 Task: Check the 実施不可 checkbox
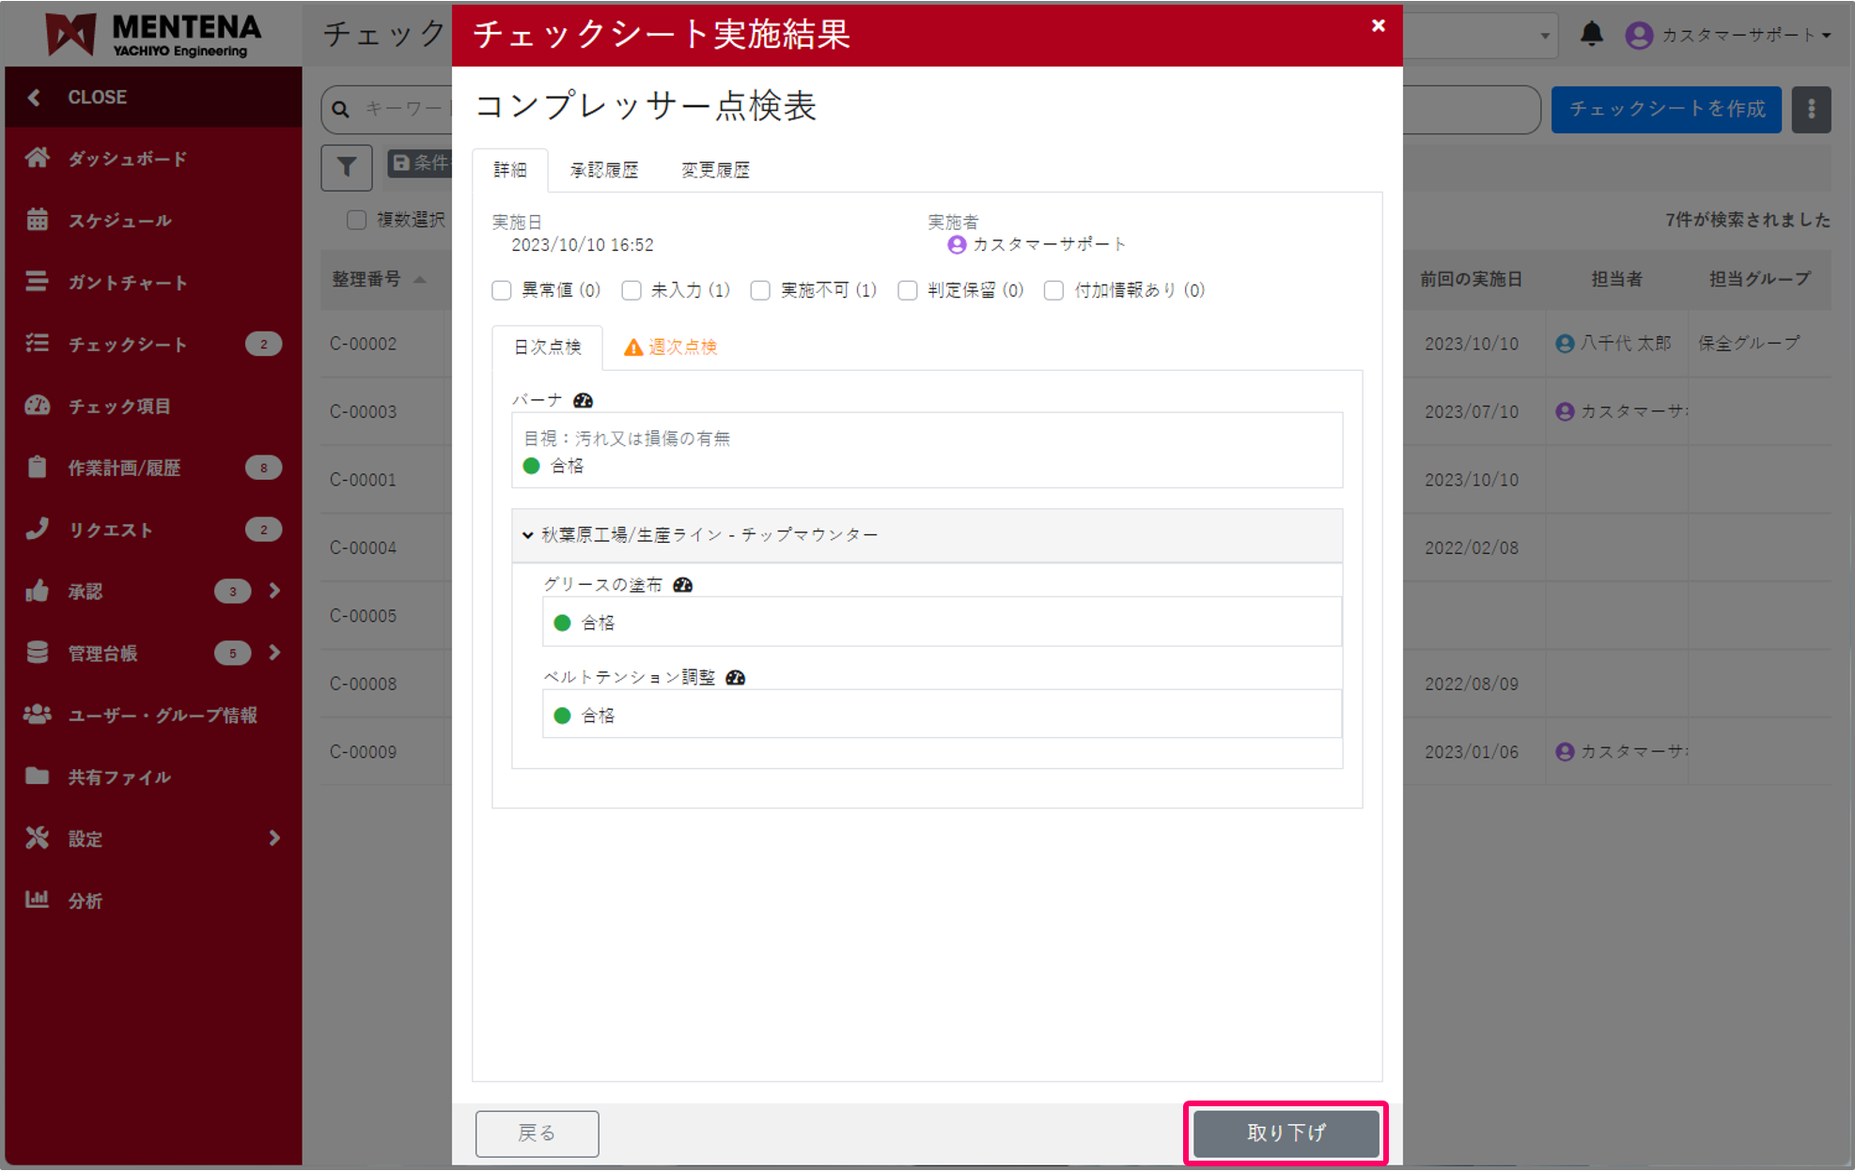click(760, 290)
